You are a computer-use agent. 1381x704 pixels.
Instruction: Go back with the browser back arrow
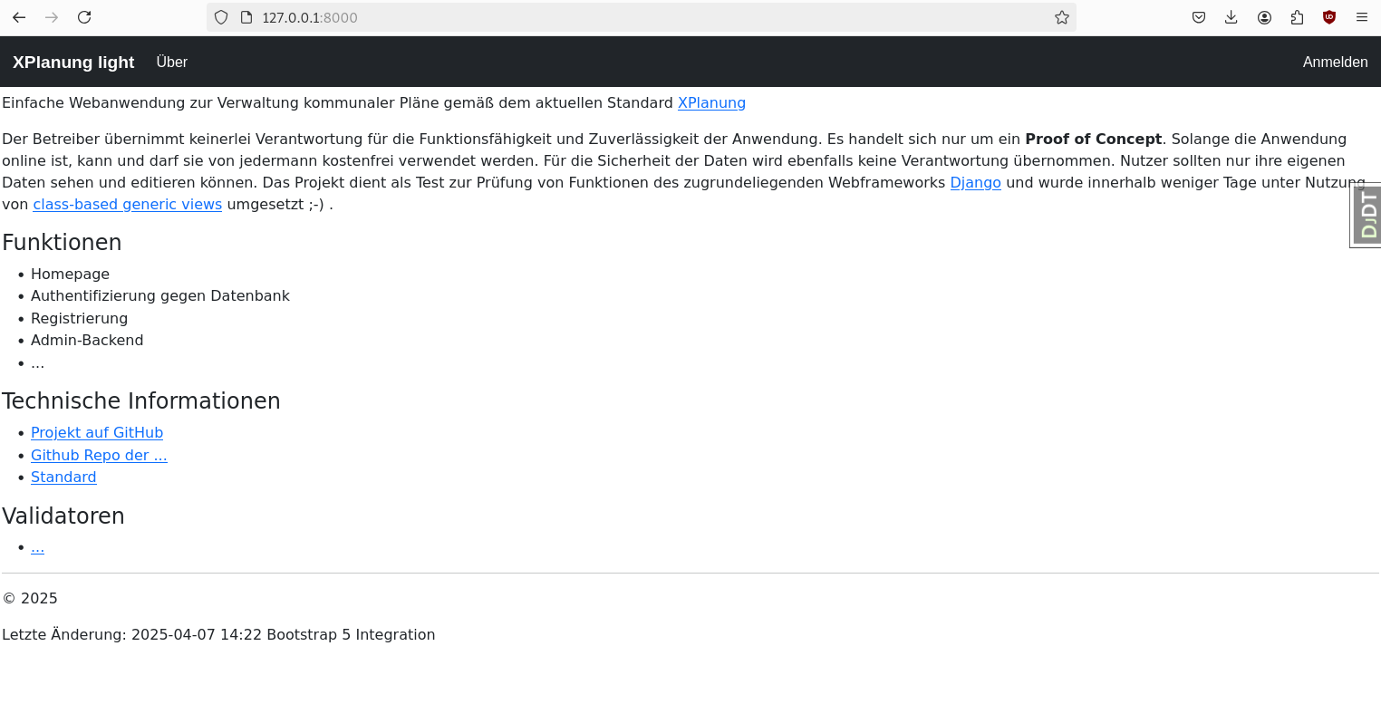(x=19, y=17)
